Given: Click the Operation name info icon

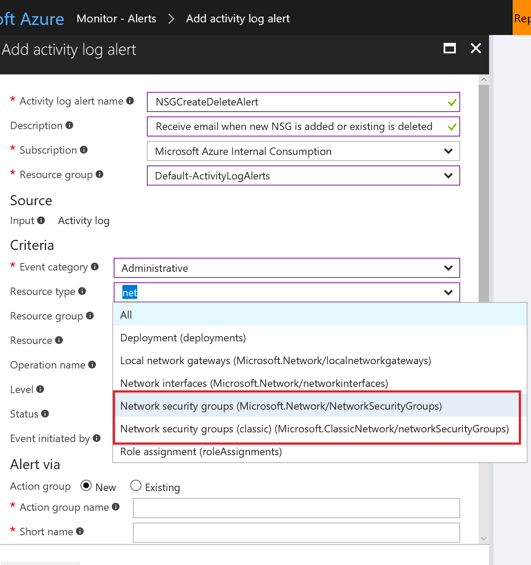Looking at the screenshot, I should tap(92, 365).
